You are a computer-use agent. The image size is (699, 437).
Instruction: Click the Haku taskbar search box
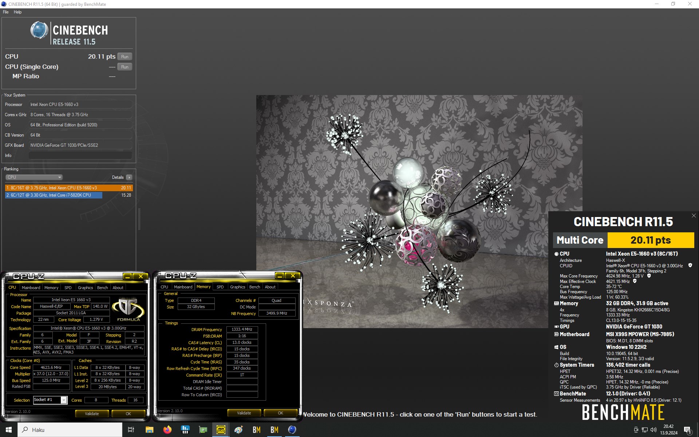pyautogui.click(x=70, y=430)
